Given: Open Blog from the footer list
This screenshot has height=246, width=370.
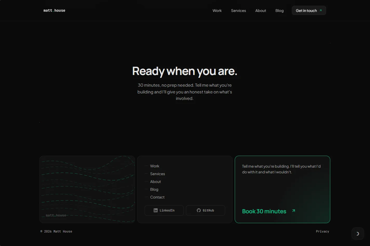Looking at the screenshot, I should point(154,189).
